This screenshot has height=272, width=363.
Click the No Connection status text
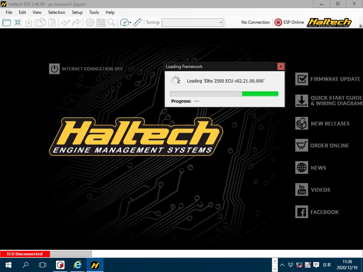[255, 22]
